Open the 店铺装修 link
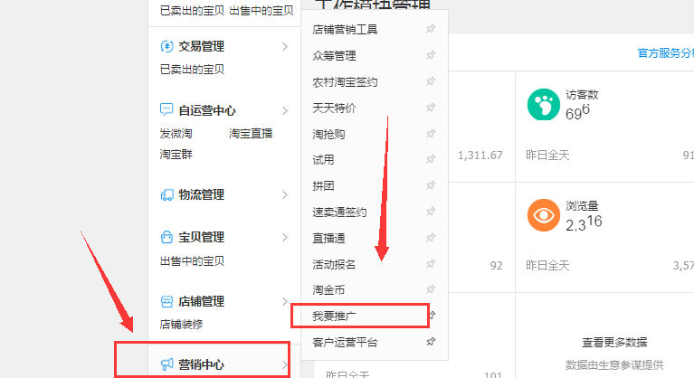Screen dimensions: 694x378 pos(182,324)
